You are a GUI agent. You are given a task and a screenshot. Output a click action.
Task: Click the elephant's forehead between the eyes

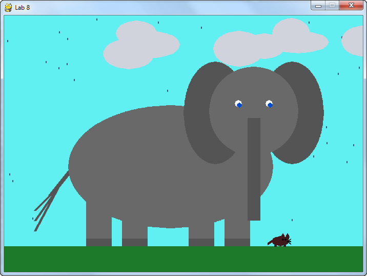click(254, 92)
